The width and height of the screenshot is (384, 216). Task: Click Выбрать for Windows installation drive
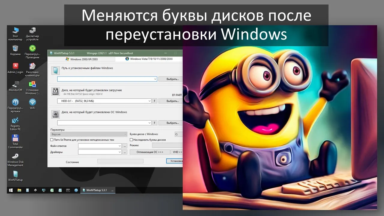pyautogui.click(x=170, y=123)
